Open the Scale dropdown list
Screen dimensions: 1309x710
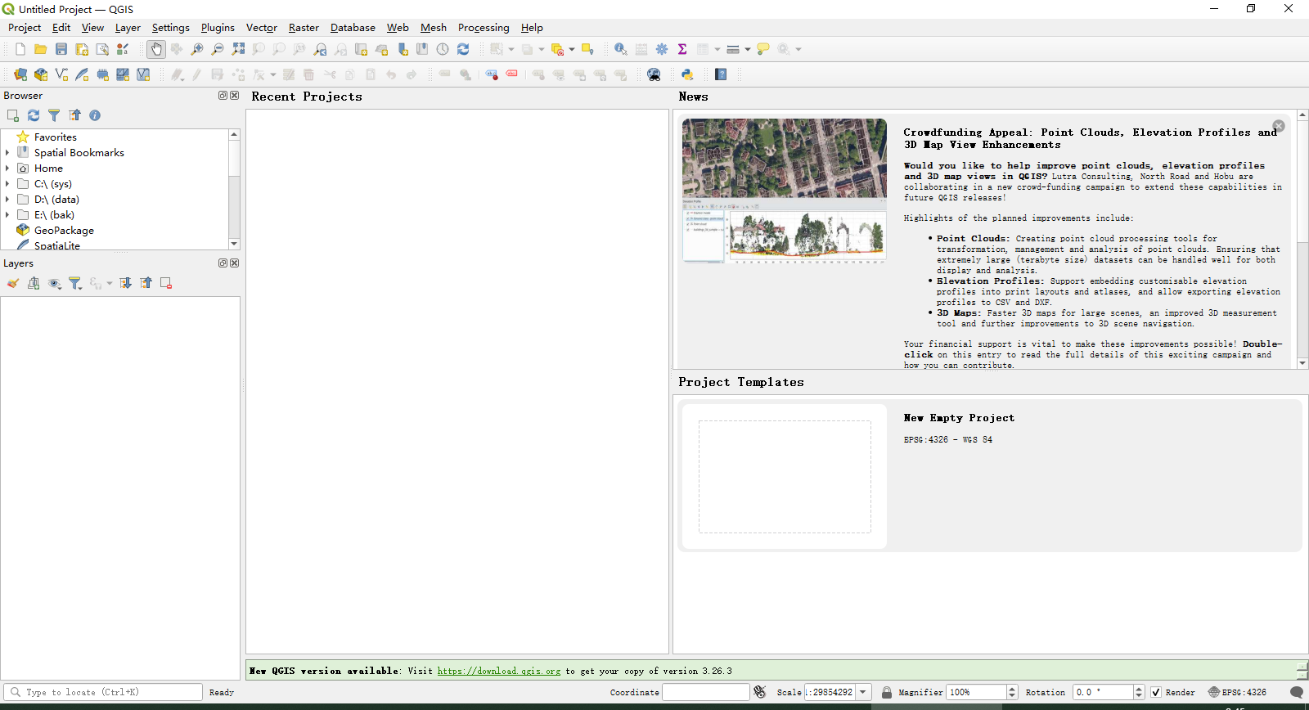pos(863,692)
